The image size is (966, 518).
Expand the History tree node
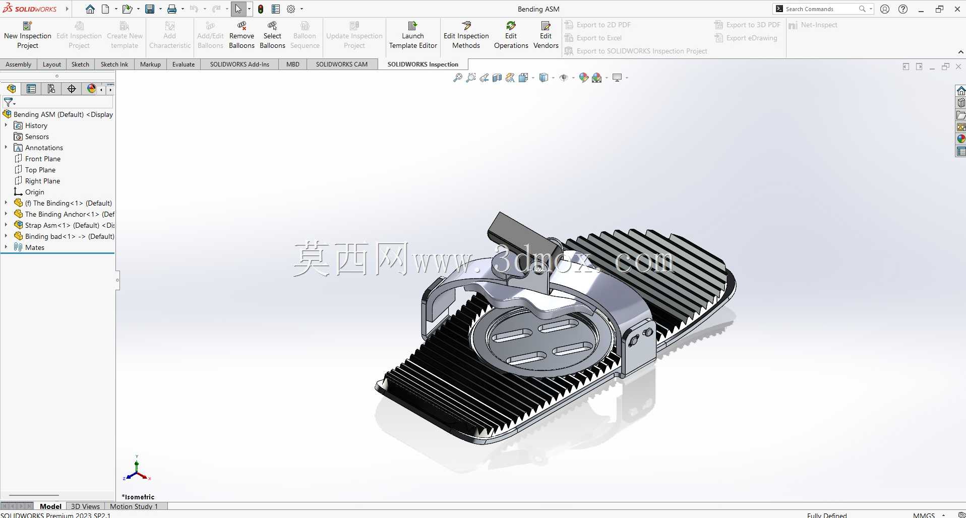click(x=6, y=125)
